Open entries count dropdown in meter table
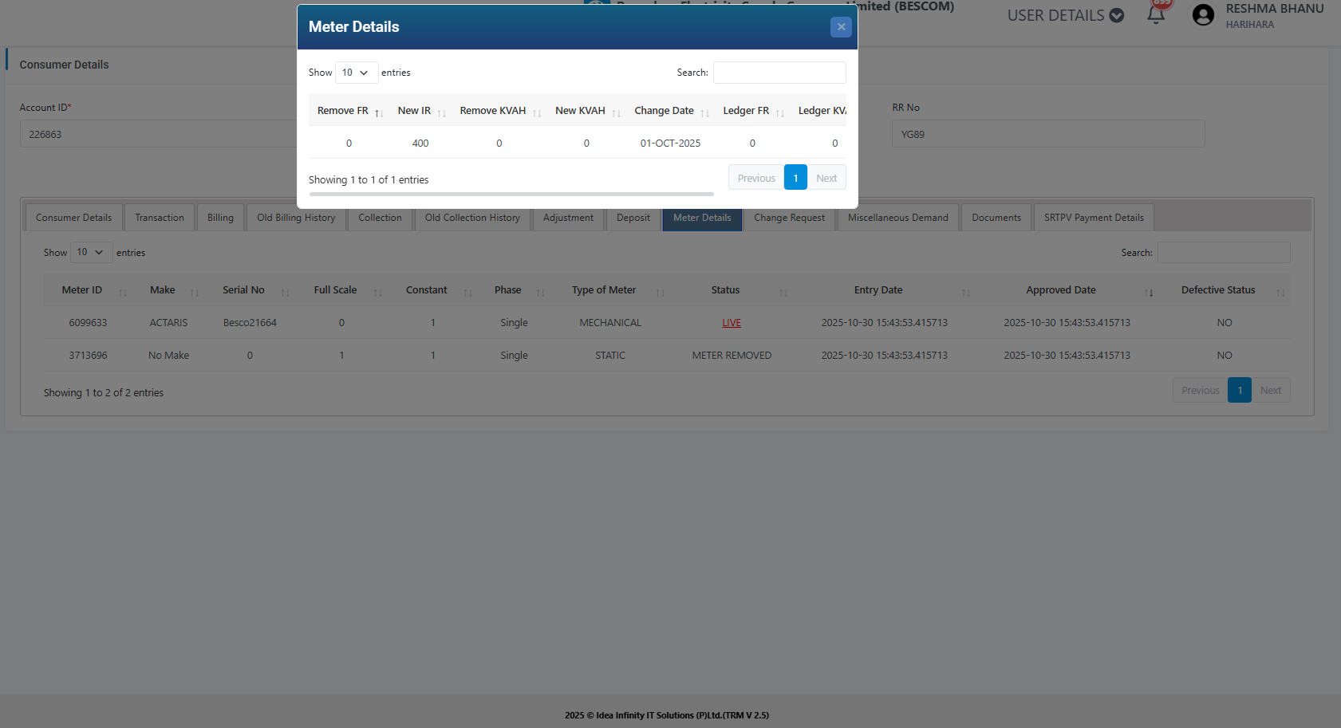The height and width of the screenshot is (728, 1341). click(91, 252)
